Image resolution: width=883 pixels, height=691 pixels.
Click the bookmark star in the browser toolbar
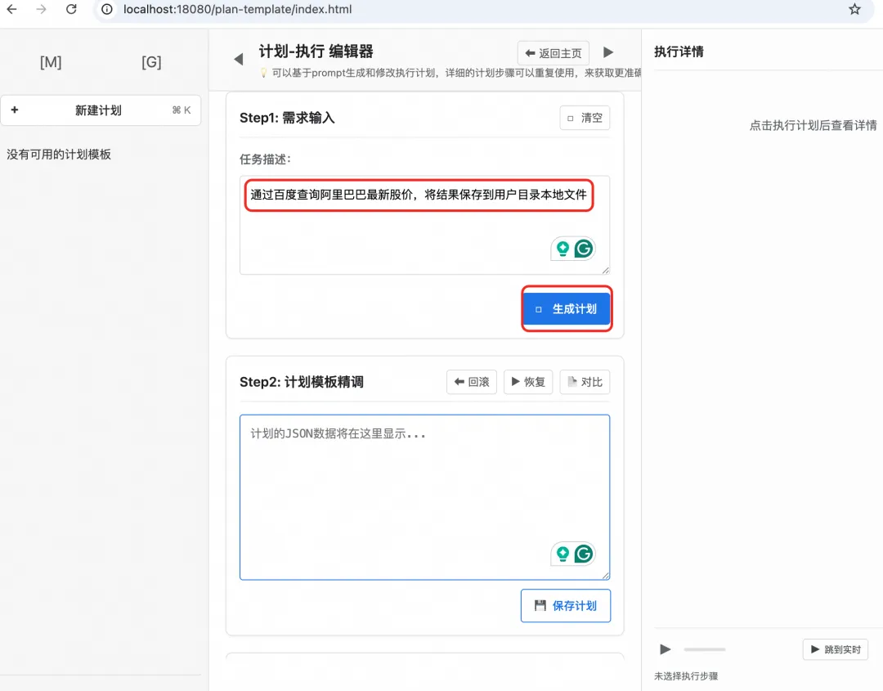[854, 10]
